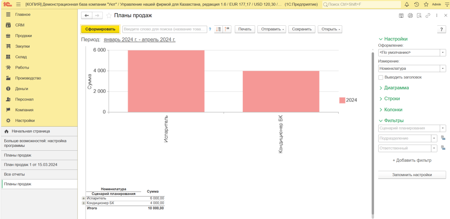Screen dimensions: 450x219
Task: Add report to favorites with star icon
Action: pyautogui.click(x=109, y=16)
